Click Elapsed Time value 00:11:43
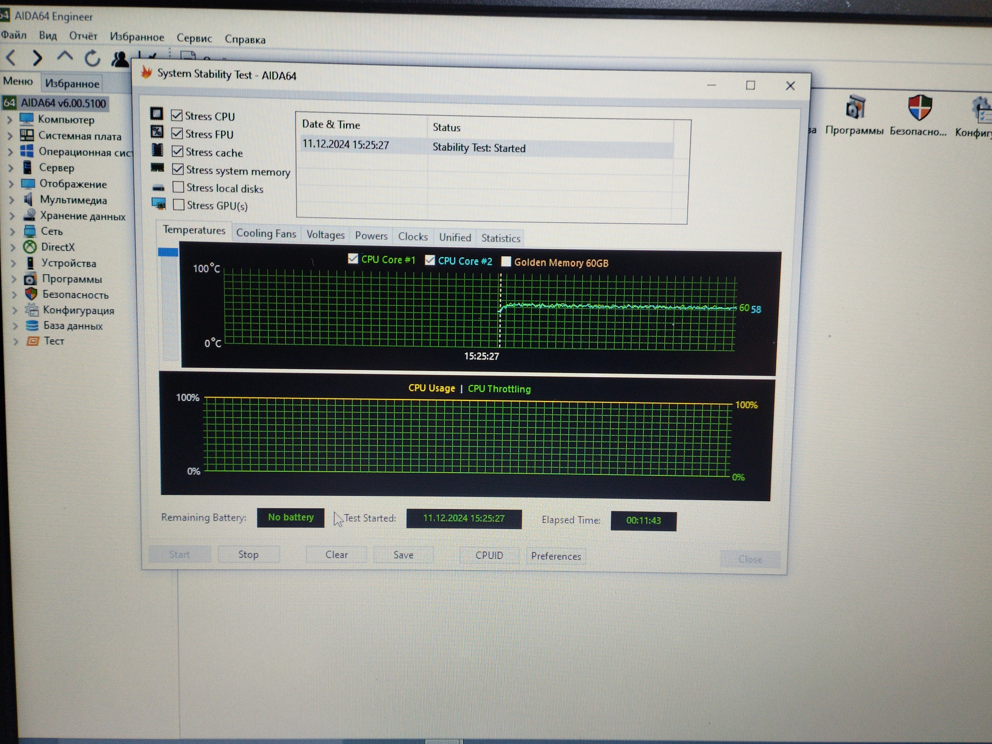992x744 pixels. point(643,520)
